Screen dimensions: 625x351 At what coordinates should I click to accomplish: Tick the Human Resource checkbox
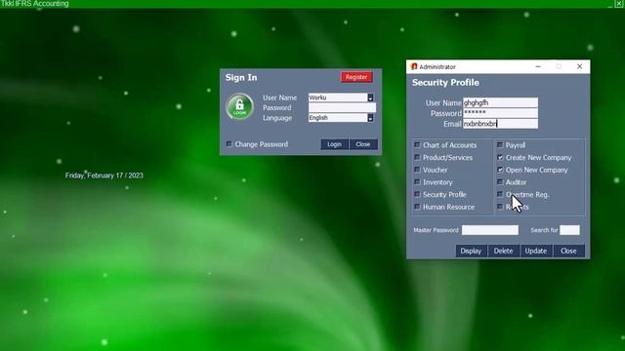(x=417, y=207)
